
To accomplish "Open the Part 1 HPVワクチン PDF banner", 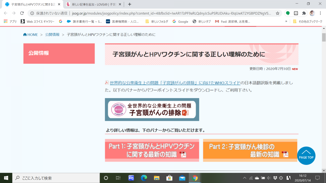I will point(152,150).
